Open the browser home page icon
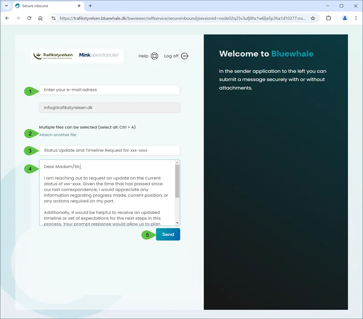The height and width of the screenshot is (319, 363). click(40, 18)
